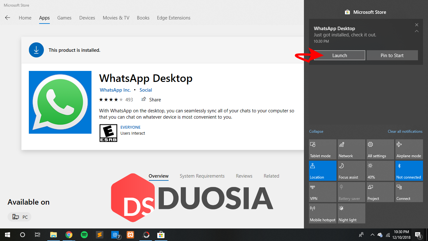Image resolution: width=428 pixels, height=241 pixels.
Task: Toggle the Bluetooth Not connected tile
Action: tap(409, 171)
